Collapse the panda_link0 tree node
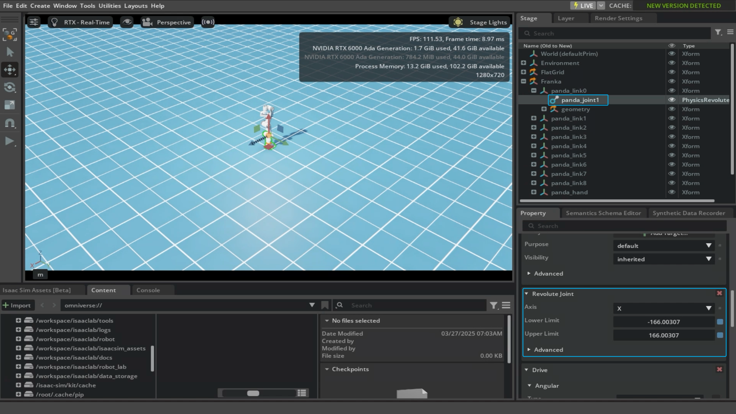 click(534, 90)
